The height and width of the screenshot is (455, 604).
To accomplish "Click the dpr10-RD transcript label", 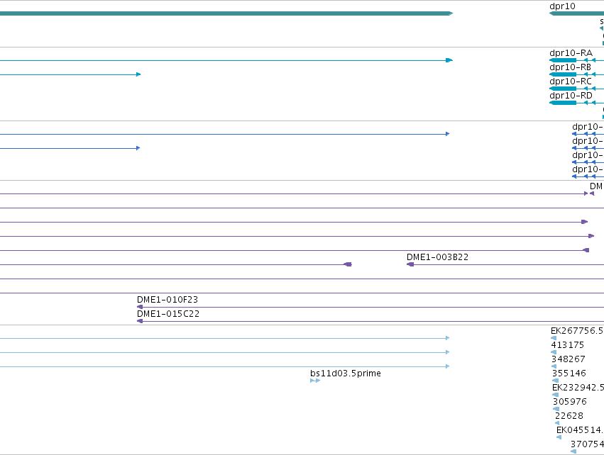I will click(x=571, y=96).
